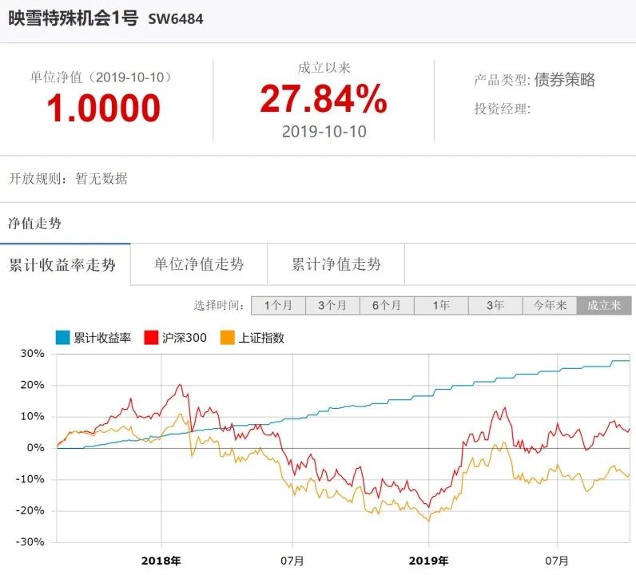Click the 07月 x-axis label after 2018年

pyautogui.click(x=292, y=561)
